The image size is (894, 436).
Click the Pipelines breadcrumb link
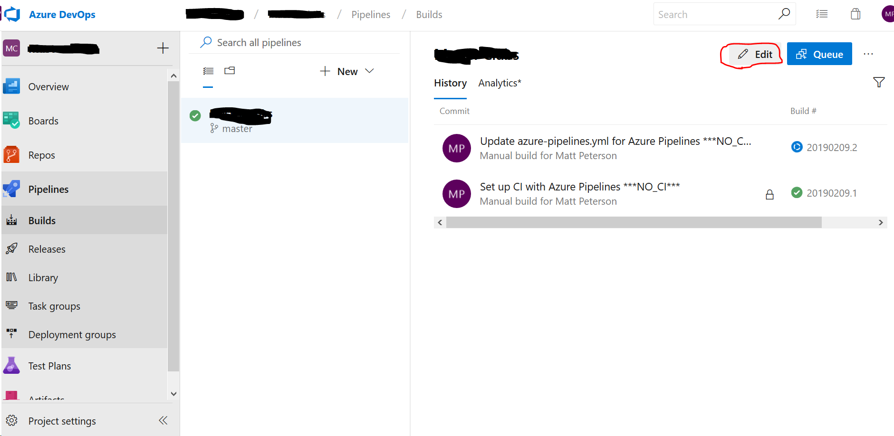pyautogui.click(x=371, y=15)
